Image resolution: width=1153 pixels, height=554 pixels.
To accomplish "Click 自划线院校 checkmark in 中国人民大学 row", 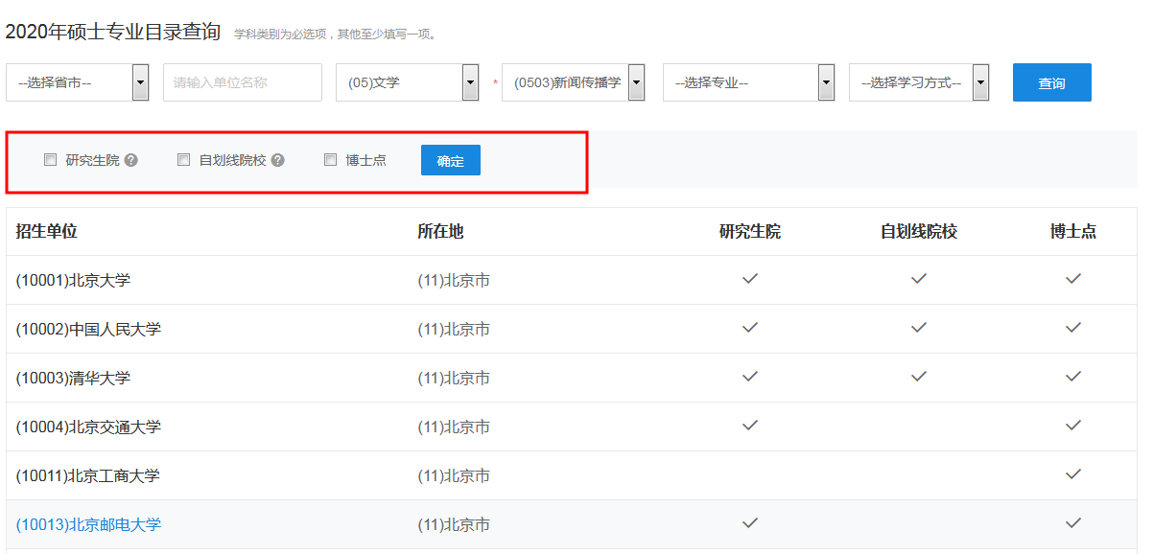I will pyautogui.click(x=919, y=327).
